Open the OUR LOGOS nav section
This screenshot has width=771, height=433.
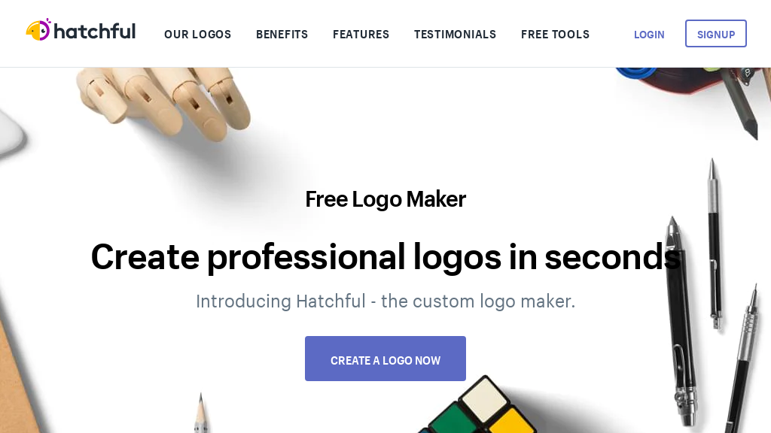(x=198, y=35)
